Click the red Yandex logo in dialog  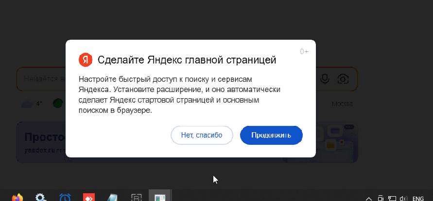(x=86, y=60)
